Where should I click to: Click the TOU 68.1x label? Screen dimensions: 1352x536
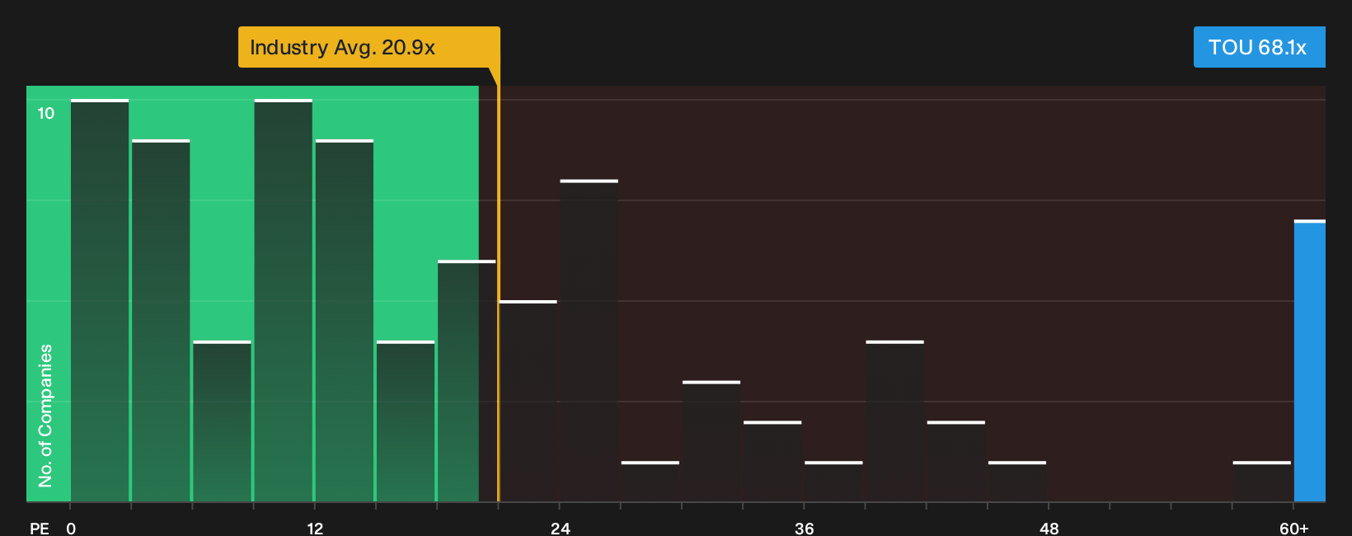click(x=1259, y=47)
